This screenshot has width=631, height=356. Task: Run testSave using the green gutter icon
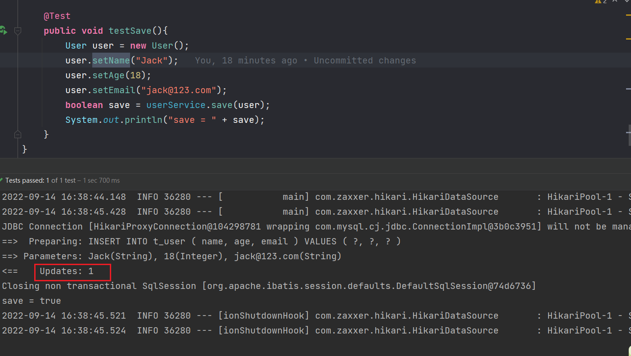point(3,31)
